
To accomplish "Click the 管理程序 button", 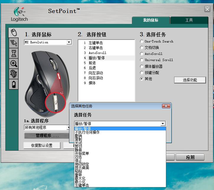I will [47, 136].
